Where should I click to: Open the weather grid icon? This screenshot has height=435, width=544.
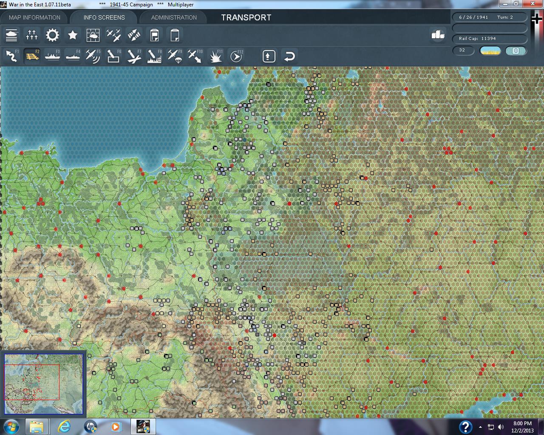point(93,35)
